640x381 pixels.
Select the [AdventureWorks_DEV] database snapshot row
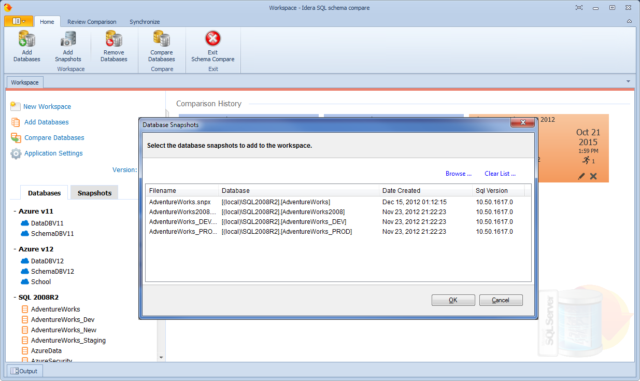point(338,221)
